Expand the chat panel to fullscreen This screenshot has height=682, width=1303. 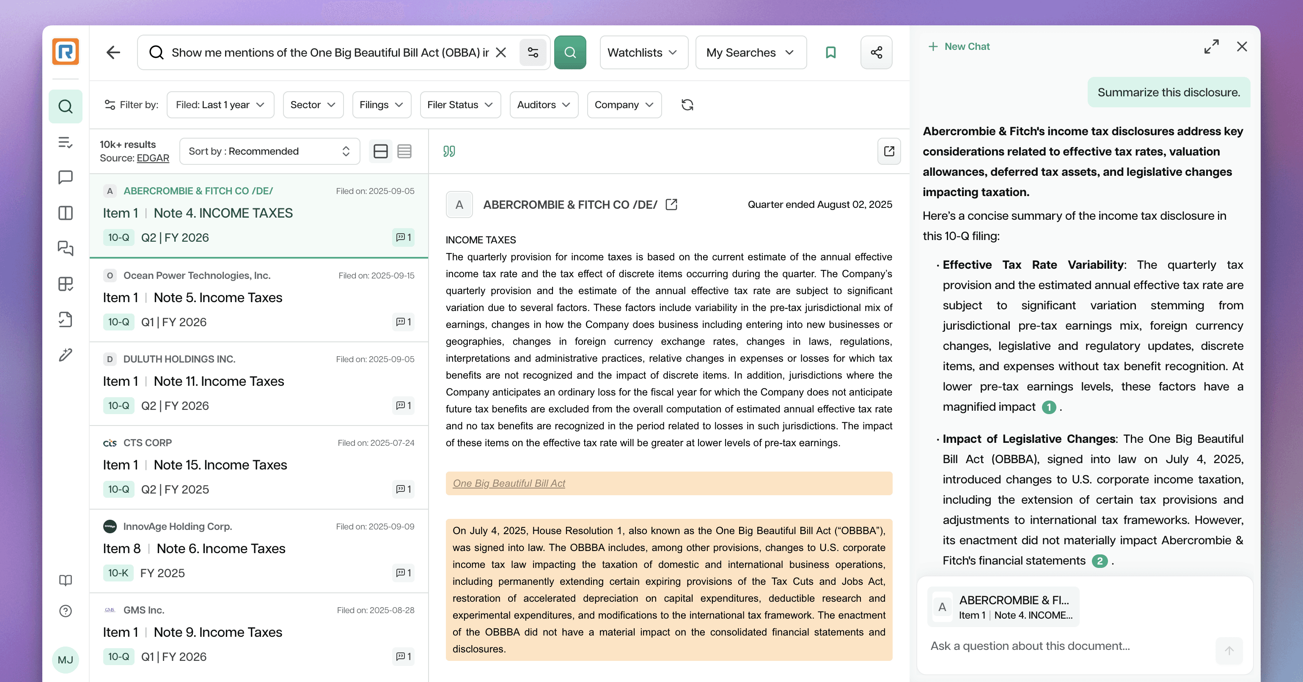point(1211,46)
